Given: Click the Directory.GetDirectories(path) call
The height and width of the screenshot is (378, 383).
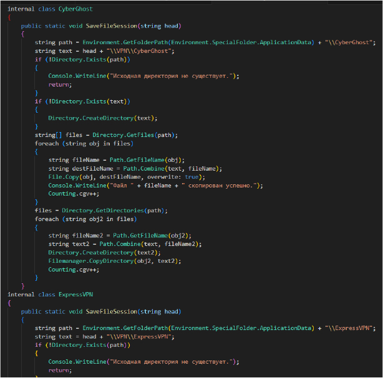Looking at the screenshot, I should (x=113, y=210).
